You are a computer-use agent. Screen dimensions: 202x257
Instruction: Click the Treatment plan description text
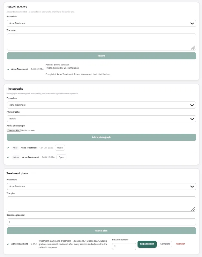pyautogui.click(x=73, y=244)
